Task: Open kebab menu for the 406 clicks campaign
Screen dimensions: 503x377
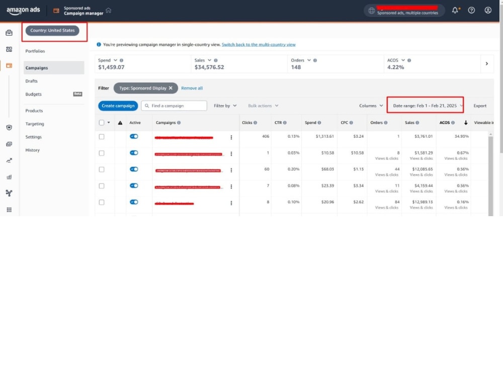Action: tap(231, 137)
